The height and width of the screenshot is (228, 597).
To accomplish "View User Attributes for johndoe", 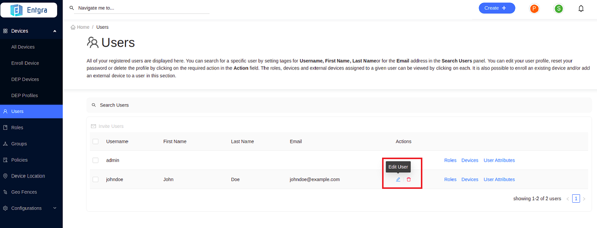I will pos(499,179).
